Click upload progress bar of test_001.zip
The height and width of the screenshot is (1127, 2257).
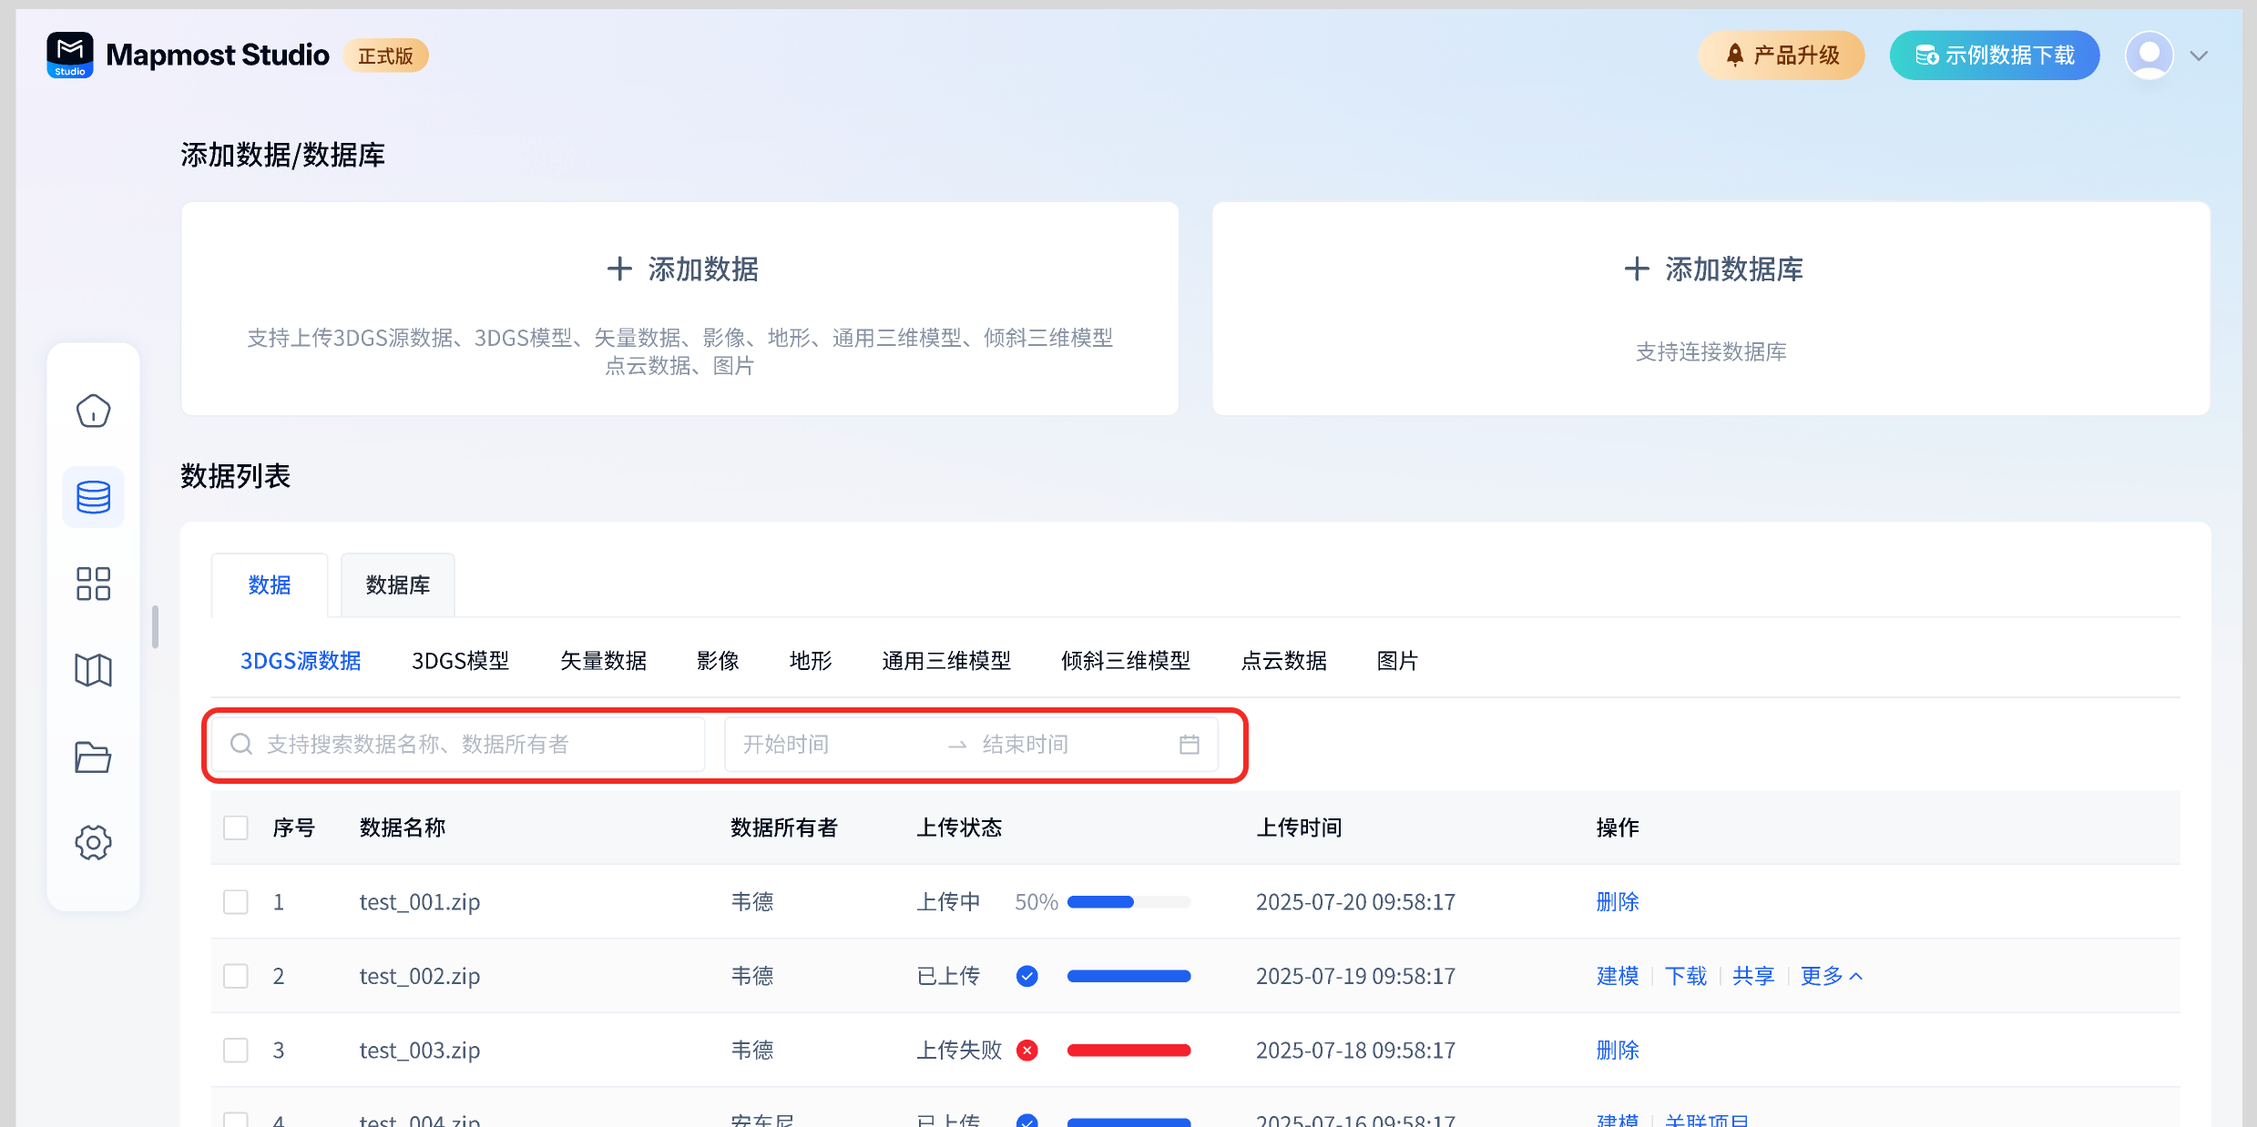coord(1128,902)
